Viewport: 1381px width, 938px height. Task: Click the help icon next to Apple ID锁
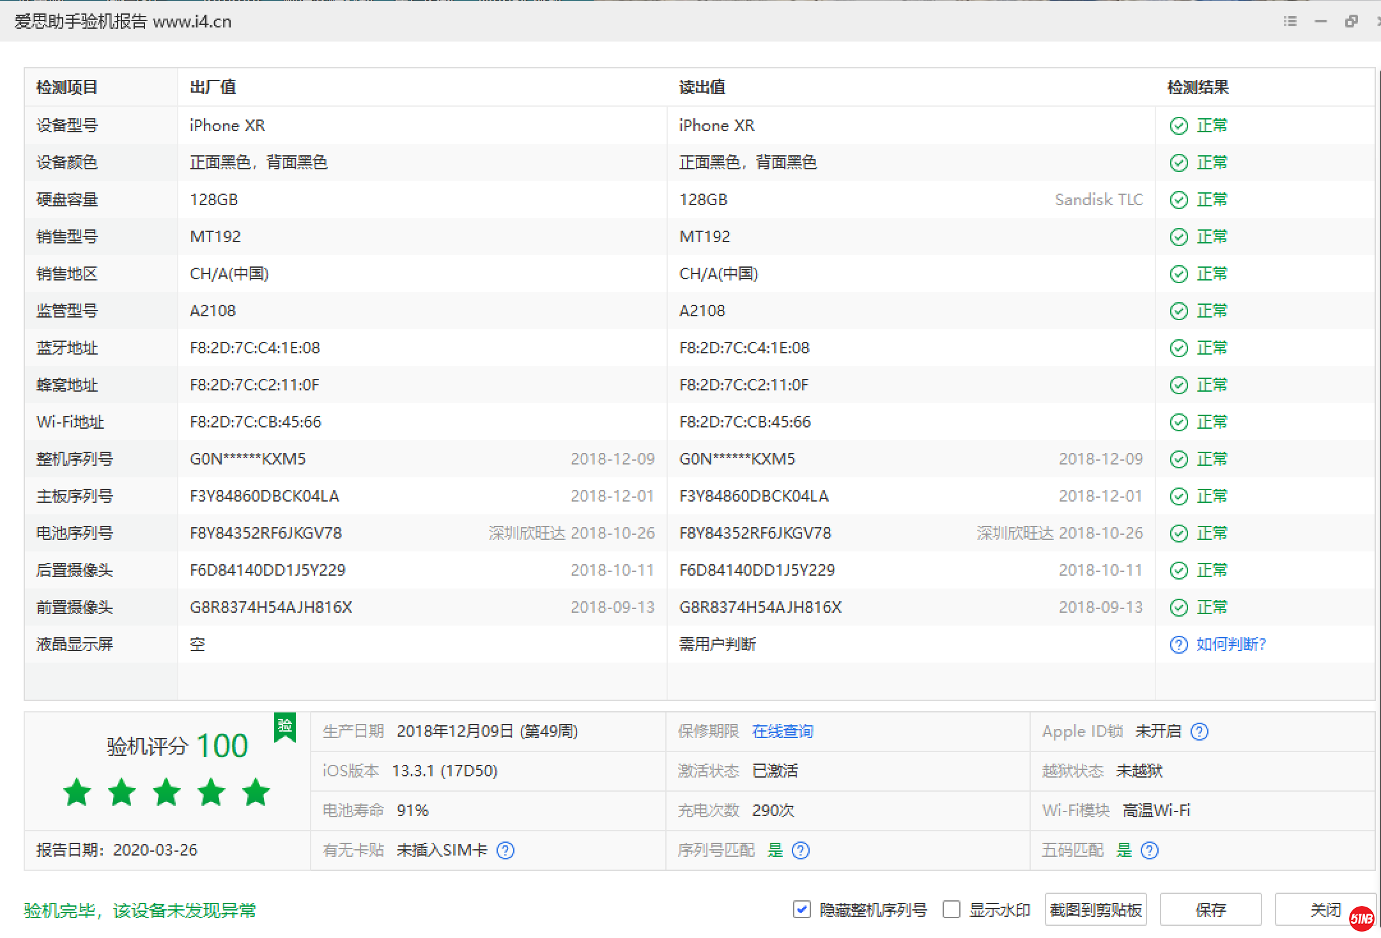click(1200, 732)
